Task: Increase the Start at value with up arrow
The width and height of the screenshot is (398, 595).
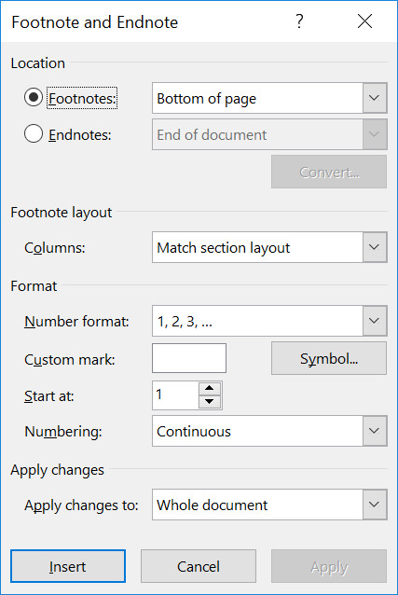Action: 210,389
